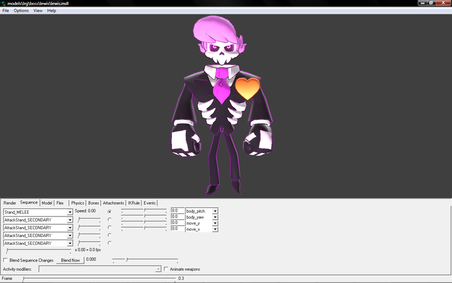Click the playback speed slider
This screenshot has height=283, width=452.
[39, 250]
